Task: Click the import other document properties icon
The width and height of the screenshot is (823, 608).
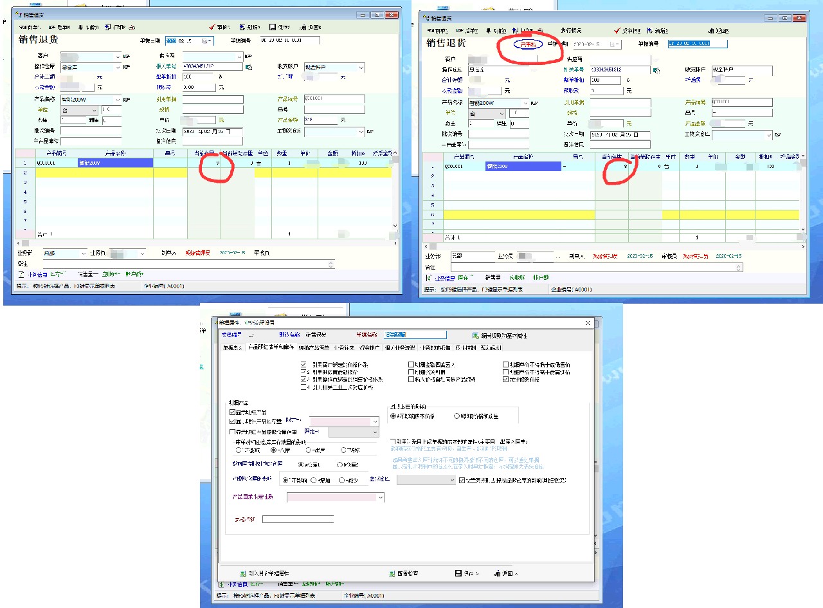Action: click(x=243, y=573)
